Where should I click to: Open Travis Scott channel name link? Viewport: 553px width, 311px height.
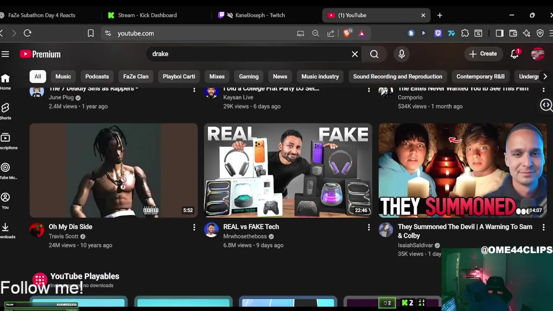pos(64,236)
